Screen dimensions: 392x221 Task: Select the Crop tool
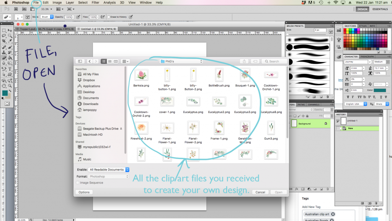click(3, 41)
